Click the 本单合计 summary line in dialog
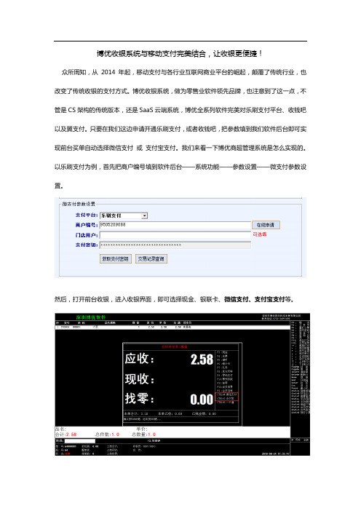The height and width of the screenshot is (511, 361). pyautogui.click(x=136, y=413)
